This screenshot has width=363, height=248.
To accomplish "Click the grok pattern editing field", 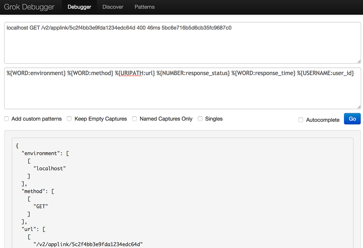I will click(181, 89).
